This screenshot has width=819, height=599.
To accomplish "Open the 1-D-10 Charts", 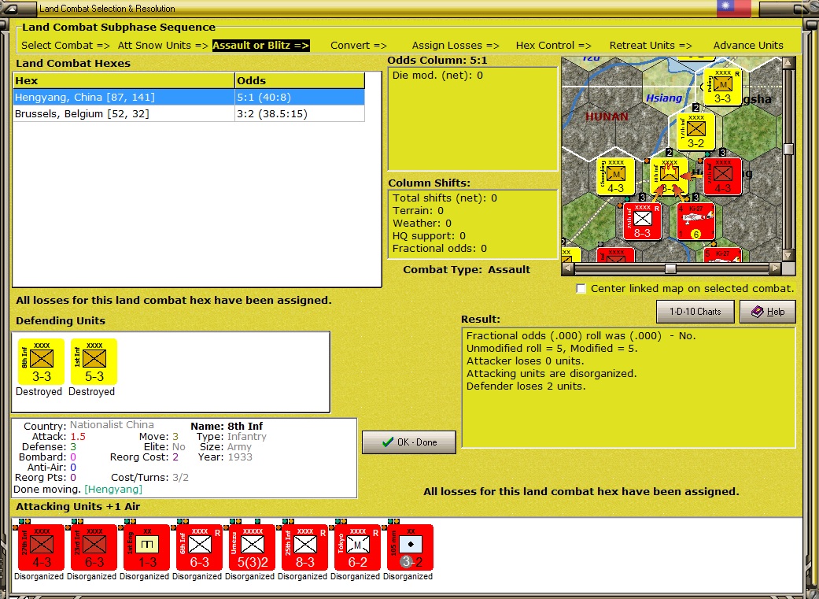I will [695, 312].
